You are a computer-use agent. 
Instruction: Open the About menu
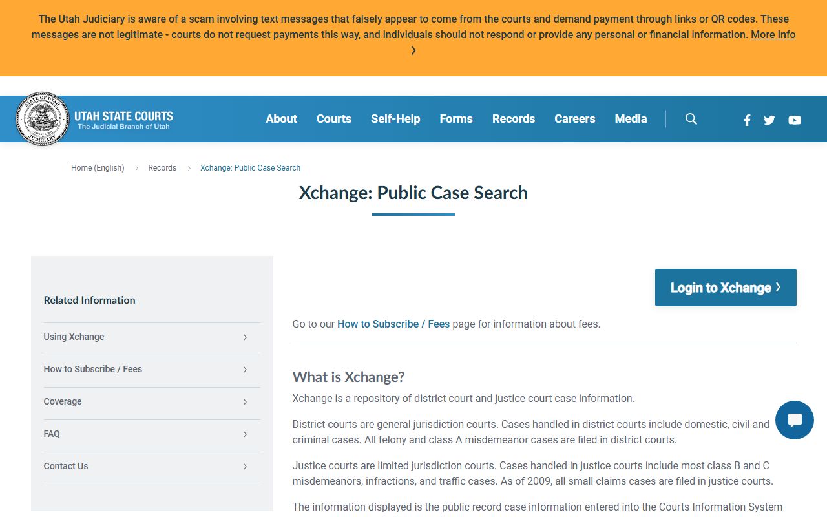(x=282, y=119)
